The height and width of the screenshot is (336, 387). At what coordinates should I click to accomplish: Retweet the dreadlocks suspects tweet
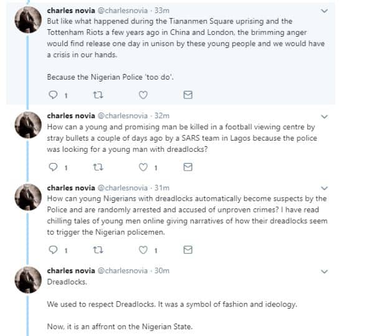97,250
